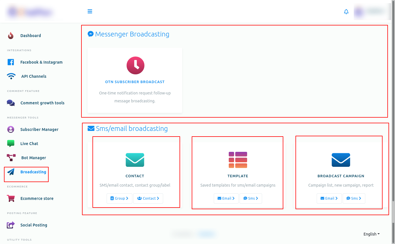Click the Bot Manager flow icon

coord(11,158)
